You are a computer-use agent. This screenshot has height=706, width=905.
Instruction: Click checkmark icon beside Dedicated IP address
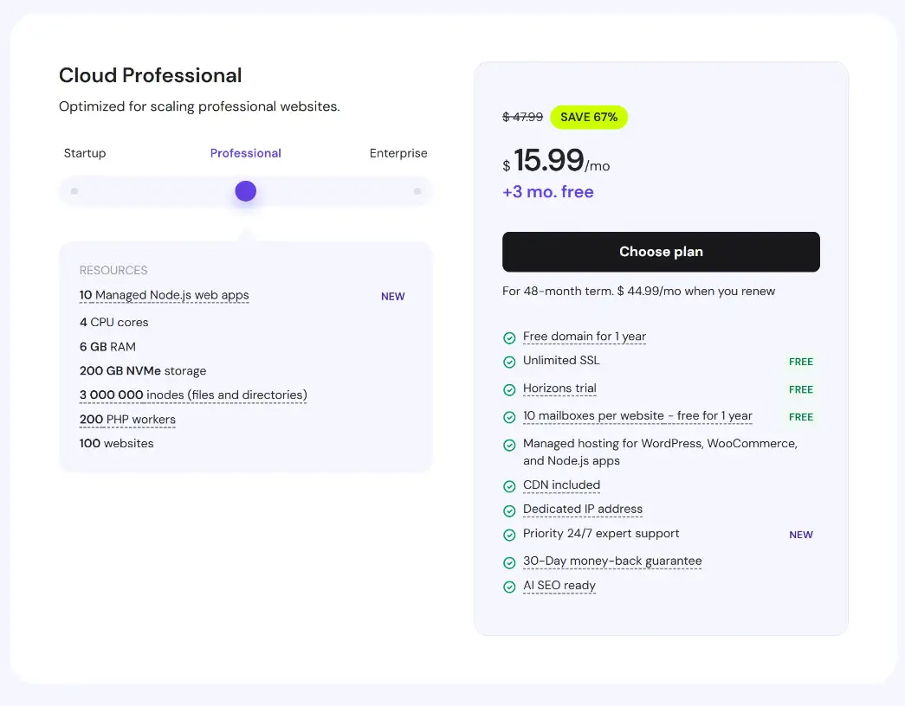[x=509, y=510]
